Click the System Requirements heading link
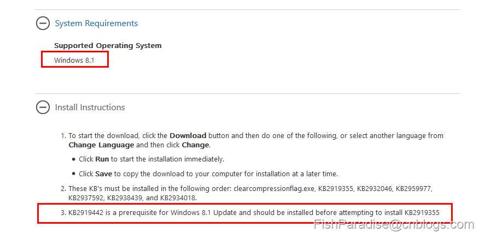Image resolution: width=485 pixels, height=233 pixels. [x=96, y=23]
